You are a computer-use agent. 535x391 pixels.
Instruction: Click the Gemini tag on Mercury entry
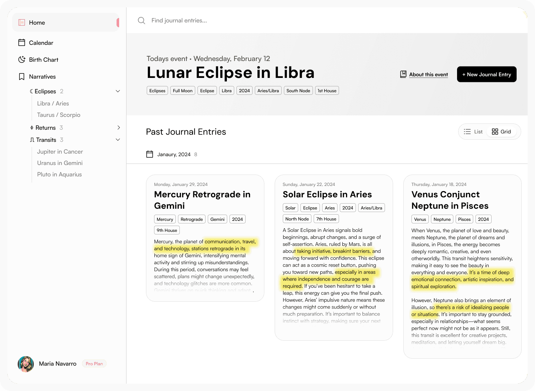click(x=217, y=219)
